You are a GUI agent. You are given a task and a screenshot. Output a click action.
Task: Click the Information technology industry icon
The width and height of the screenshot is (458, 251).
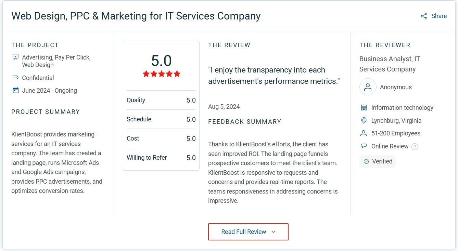(363, 107)
